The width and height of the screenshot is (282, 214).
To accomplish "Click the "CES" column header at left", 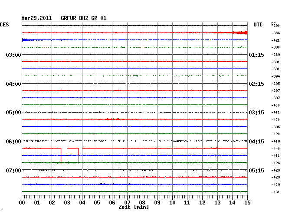I will pyautogui.click(x=4, y=25).
